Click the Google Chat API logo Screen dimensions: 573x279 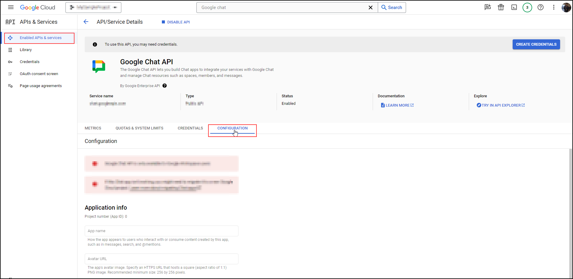pos(99,66)
